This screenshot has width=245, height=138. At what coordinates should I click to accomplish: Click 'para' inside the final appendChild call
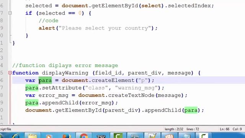coord(191,110)
